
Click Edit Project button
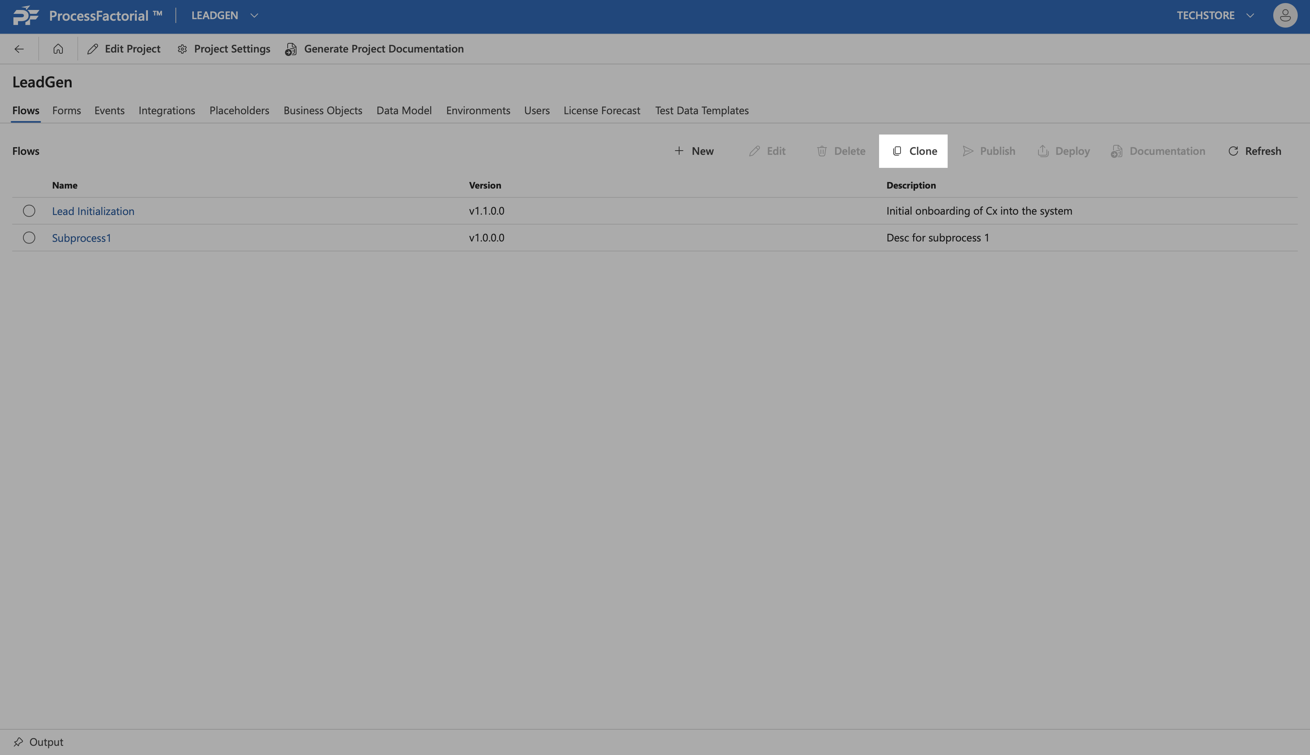[x=124, y=49]
